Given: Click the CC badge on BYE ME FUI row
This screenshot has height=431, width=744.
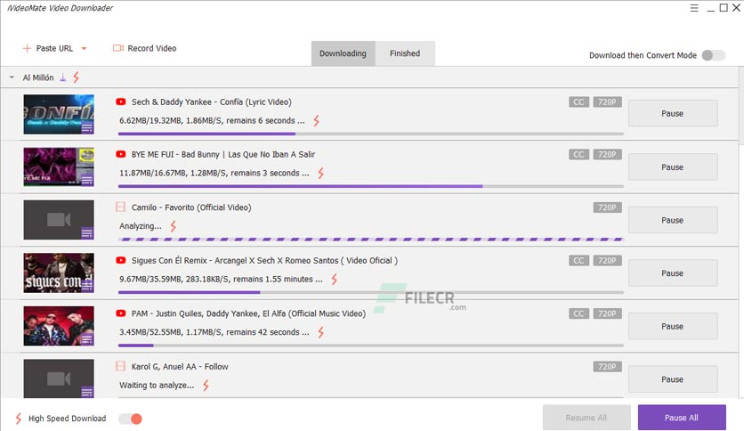Looking at the screenshot, I should pyautogui.click(x=578, y=154).
